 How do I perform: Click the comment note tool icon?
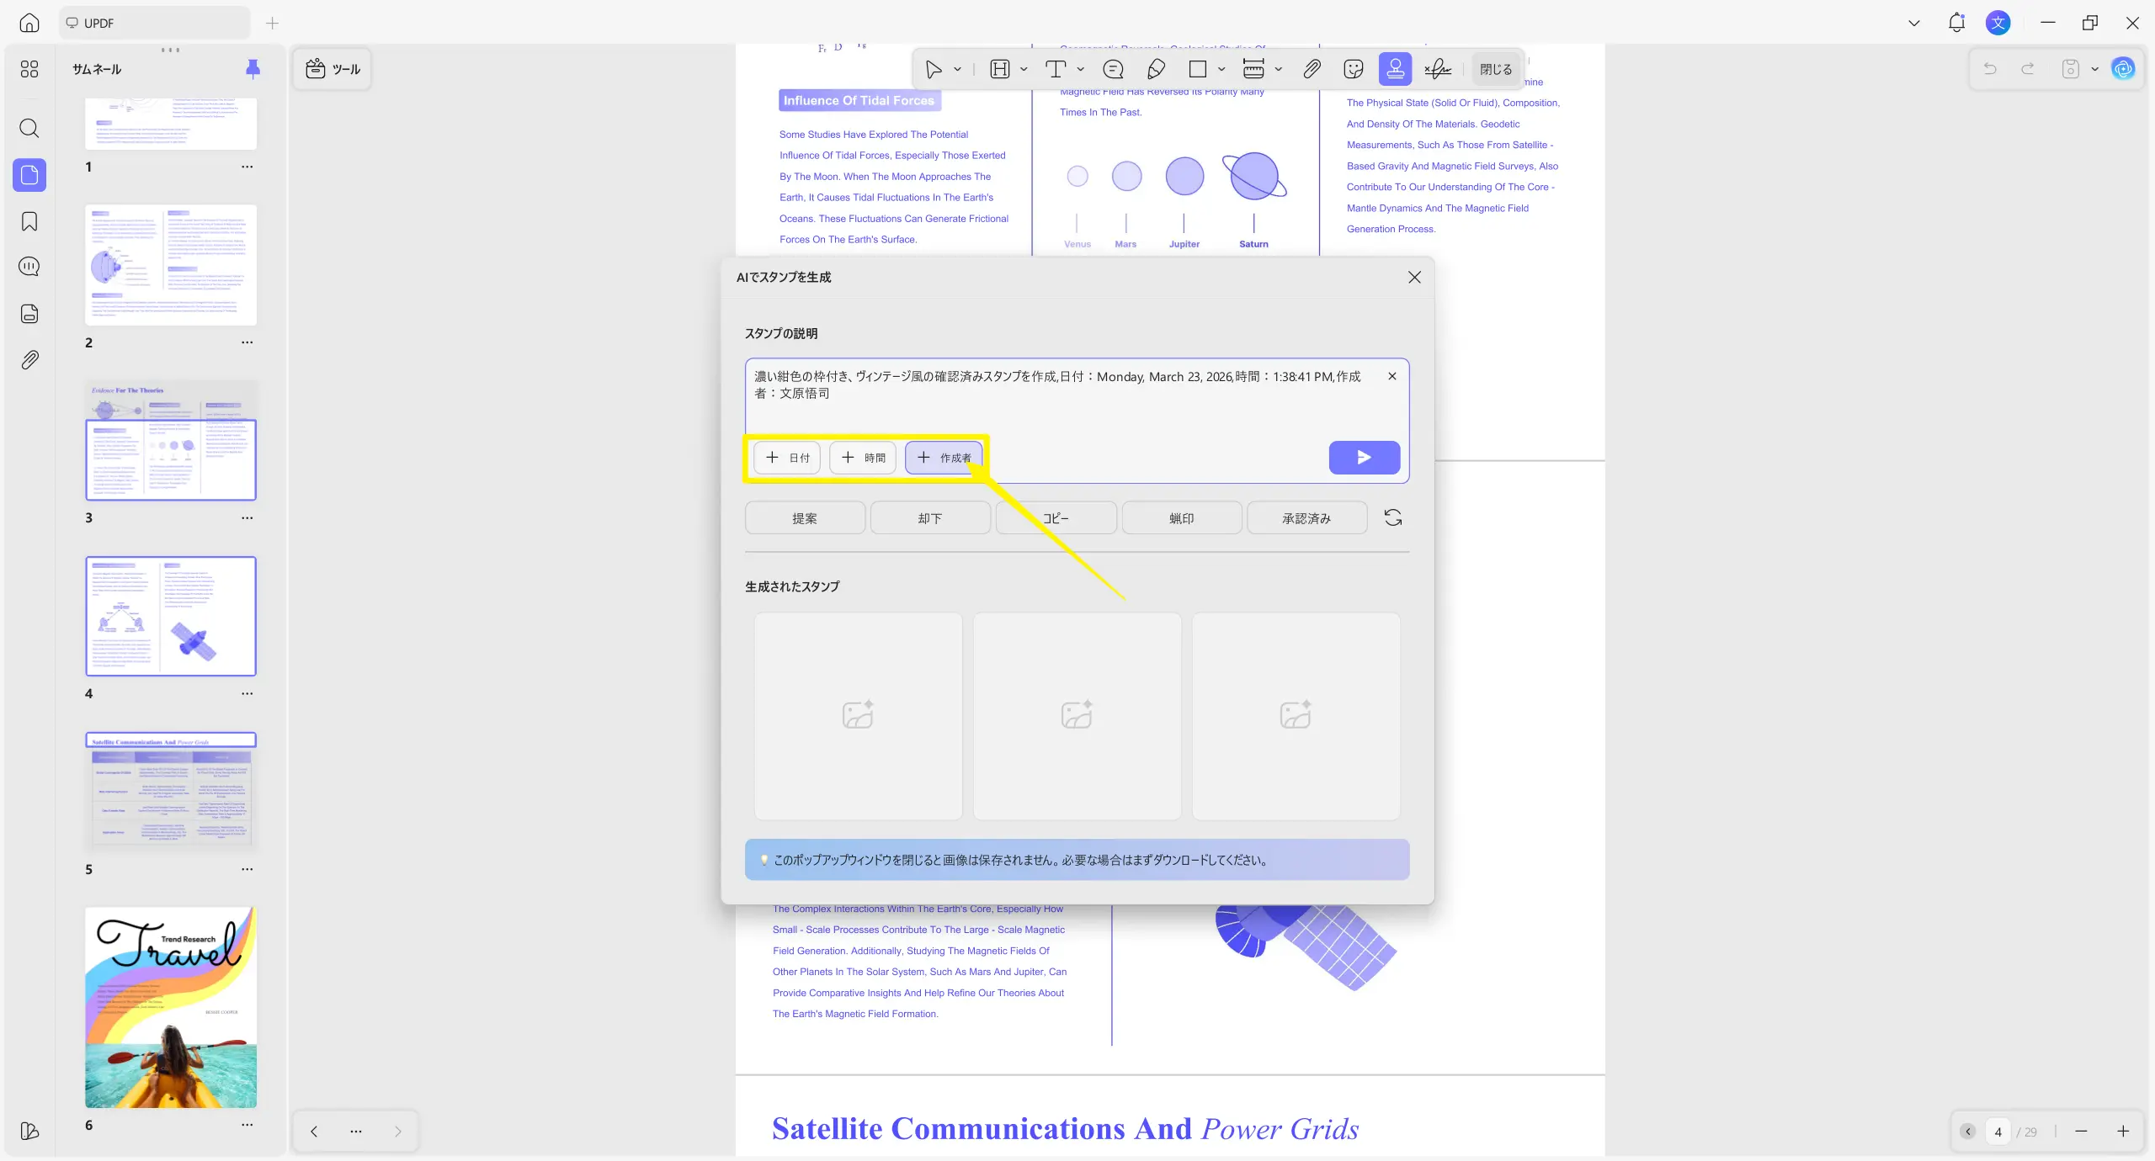(1113, 69)
